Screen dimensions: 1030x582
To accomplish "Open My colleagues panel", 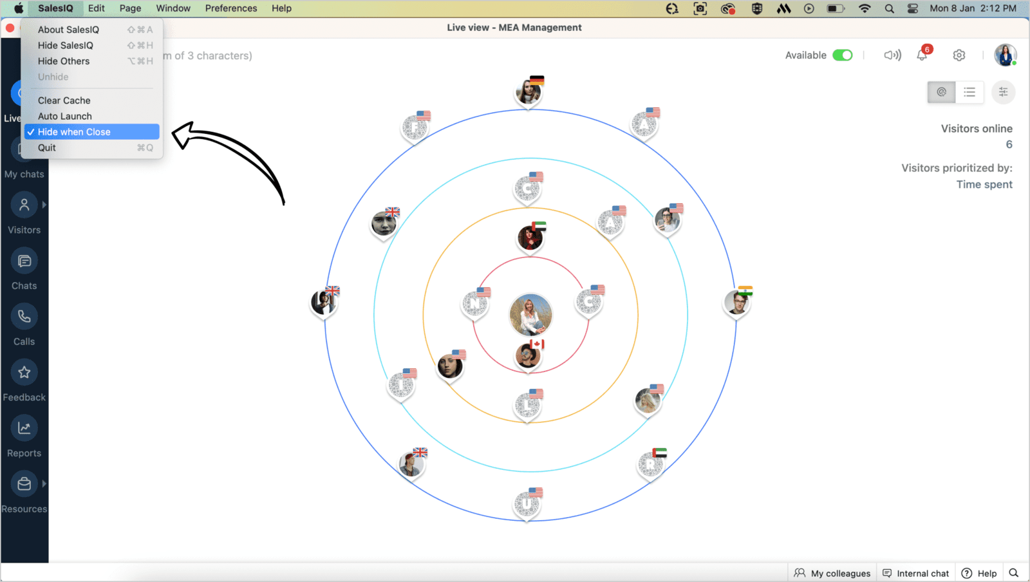I will coord(832,573).
